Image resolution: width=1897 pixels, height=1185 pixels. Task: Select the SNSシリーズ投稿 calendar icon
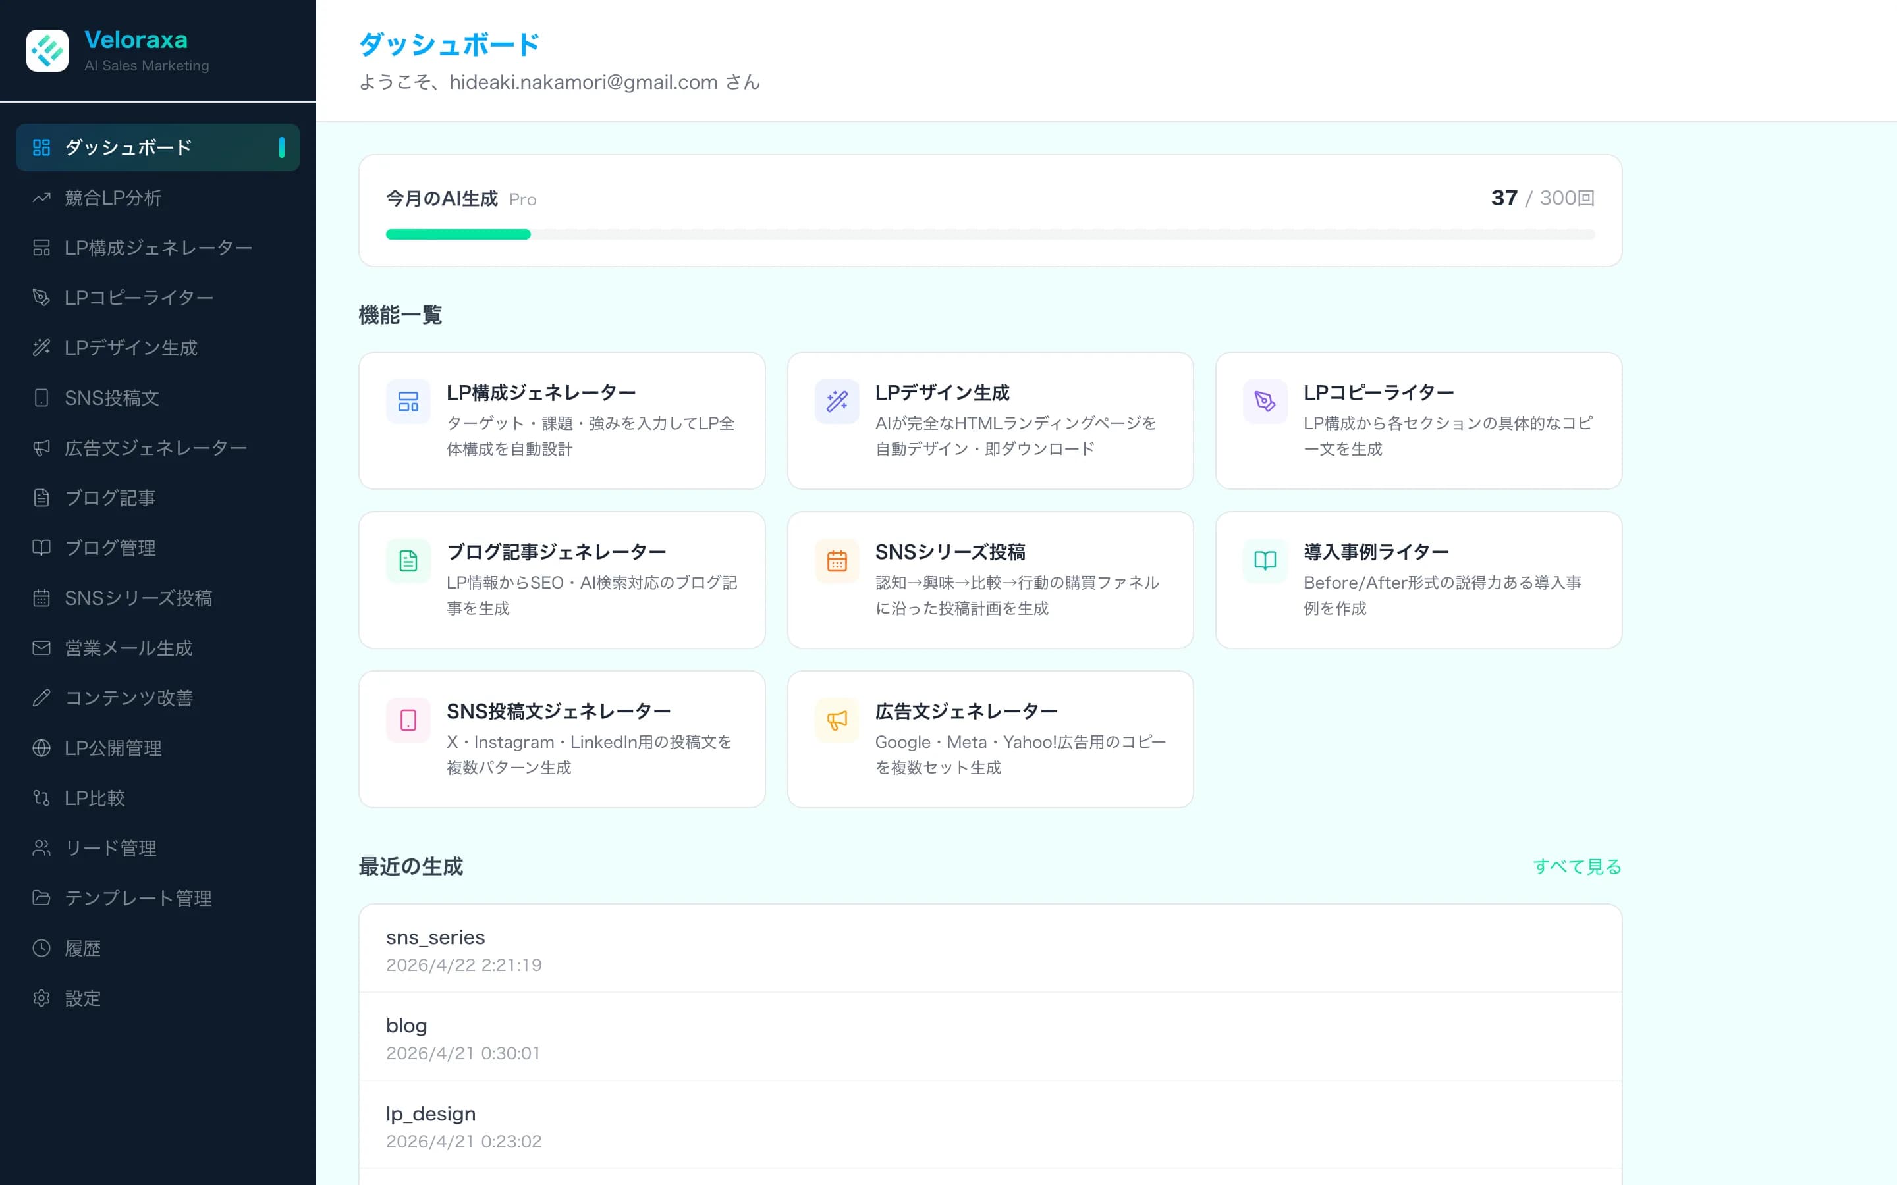pyautogui.click(x=837, y=560)
